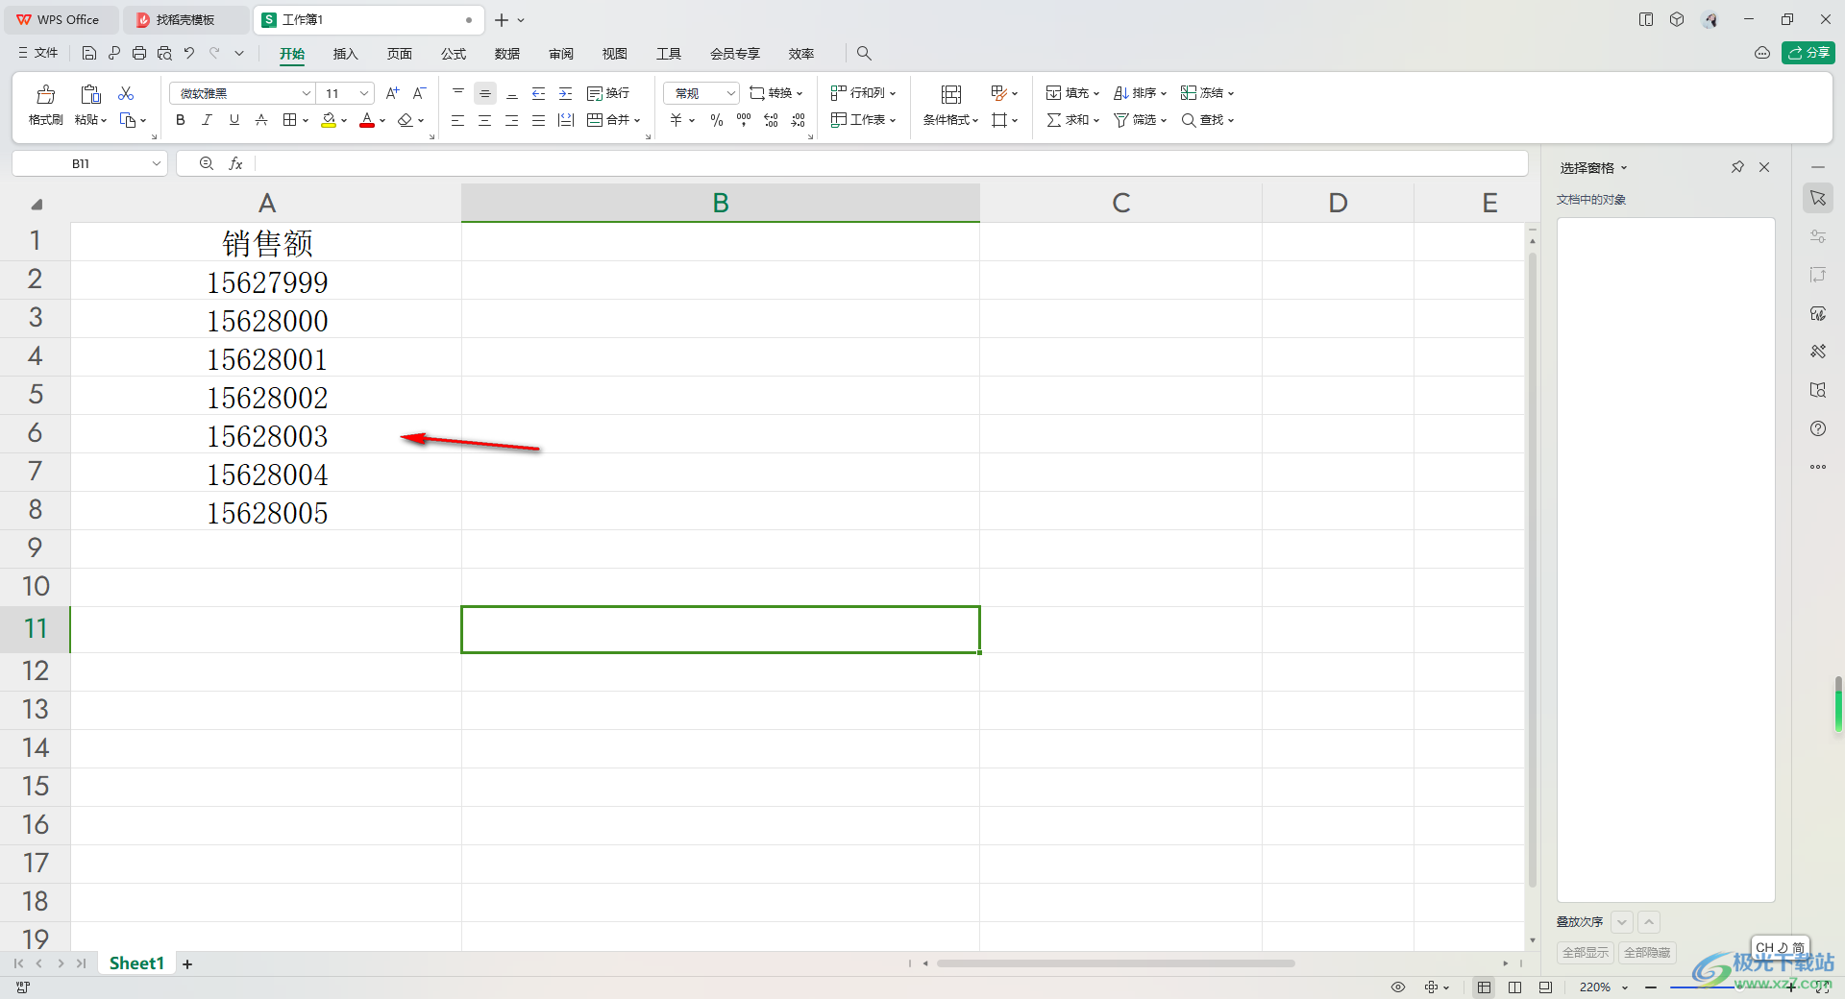This screenshot has height=999, width=1845.
Task: Toggle Bold formatting
Action: pos(181,120)
